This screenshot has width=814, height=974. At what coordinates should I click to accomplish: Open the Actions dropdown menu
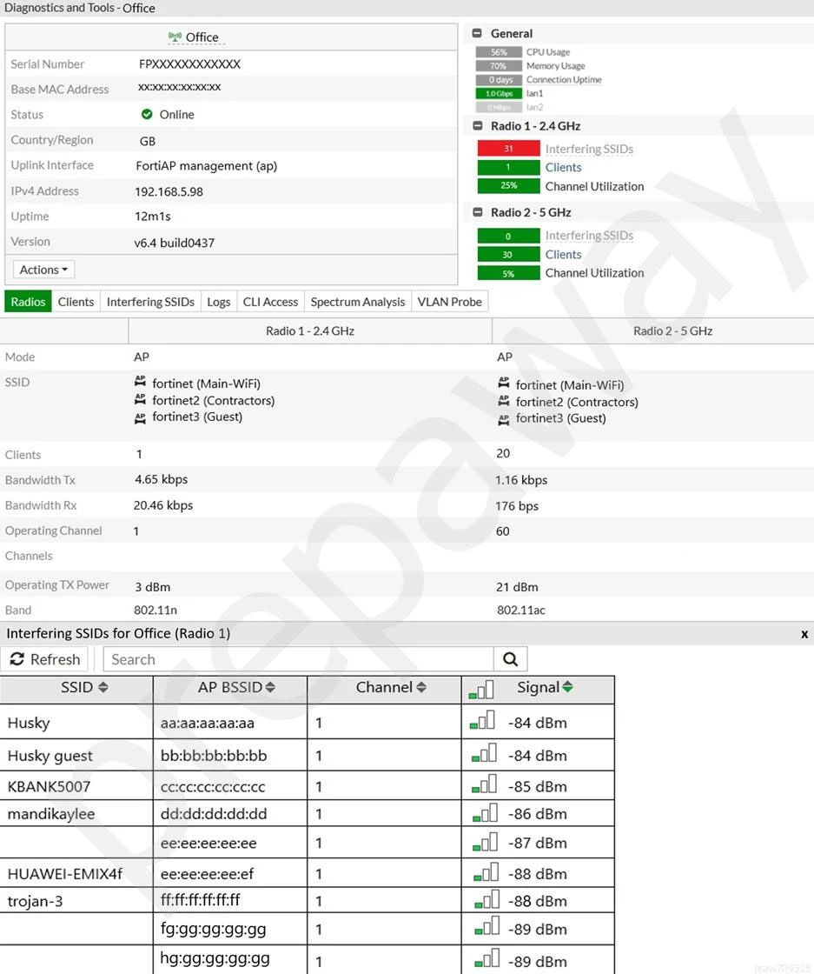(43, 270)
